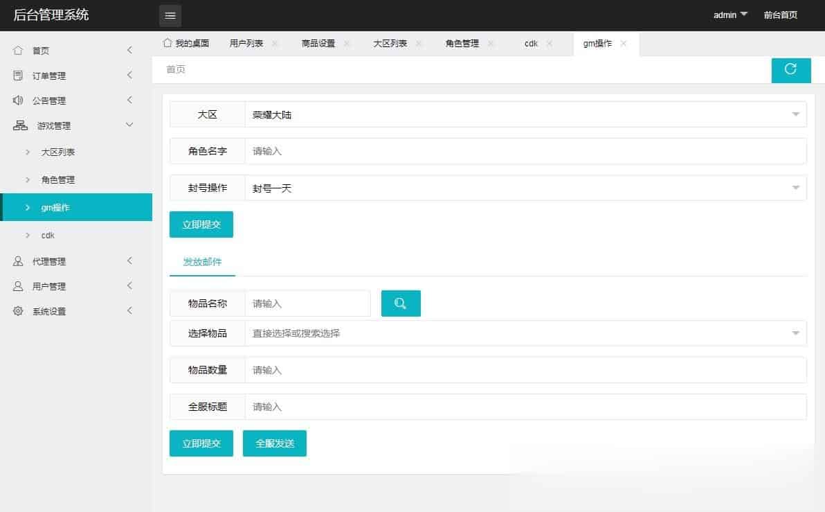The height and width of the screenshot is (512, 825).
Task: Go to 前台首页 link
Action: click(x=780, y=15)
